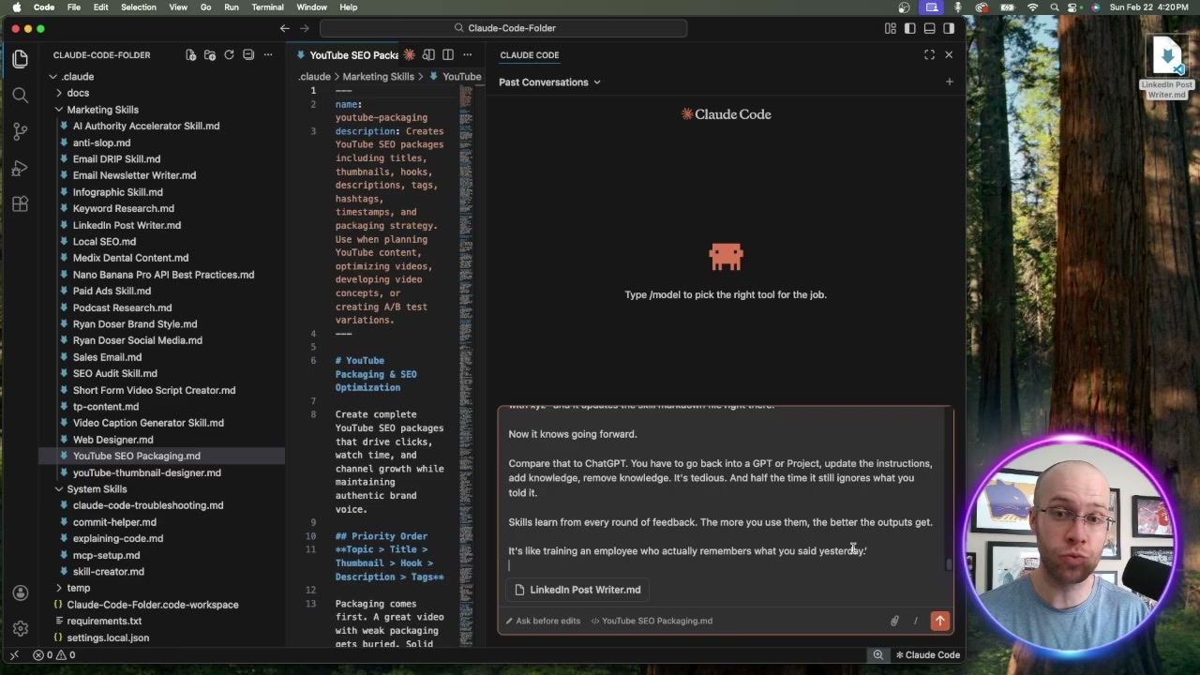
Task: Open the Apple menu
Action: (x=17, y=7)
